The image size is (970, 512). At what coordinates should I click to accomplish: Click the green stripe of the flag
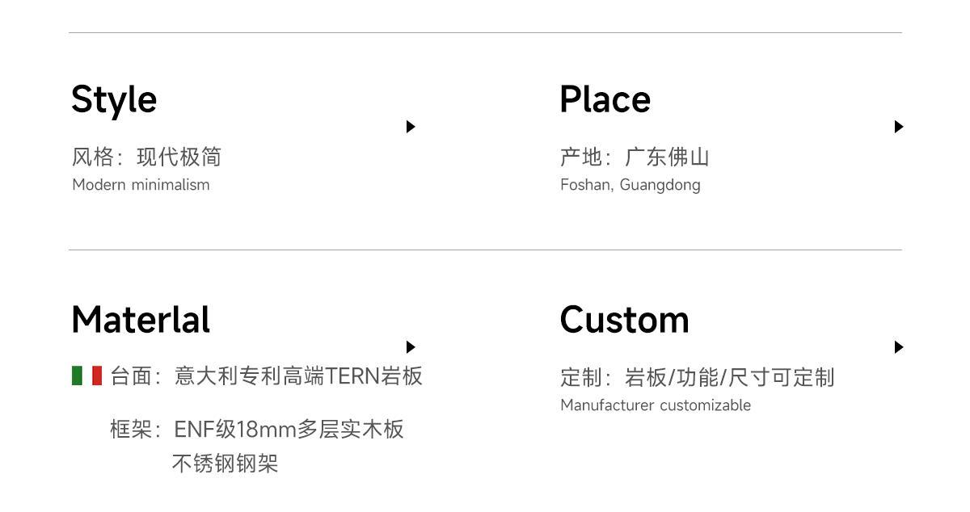[77, 376]
